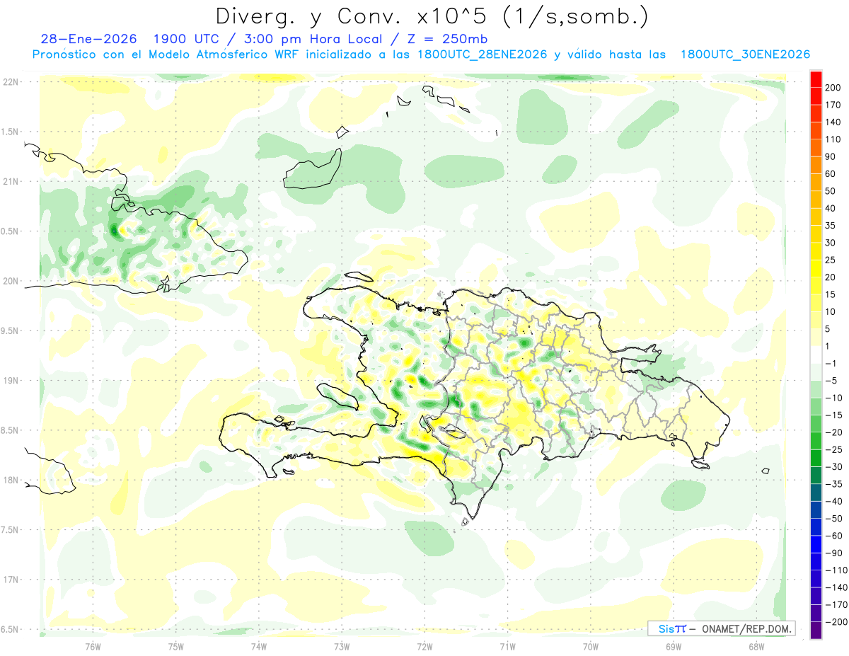The width and height of the screenshot is (849, 656).
Task: Click the '20N' latitude label
Action: point(11,281)
